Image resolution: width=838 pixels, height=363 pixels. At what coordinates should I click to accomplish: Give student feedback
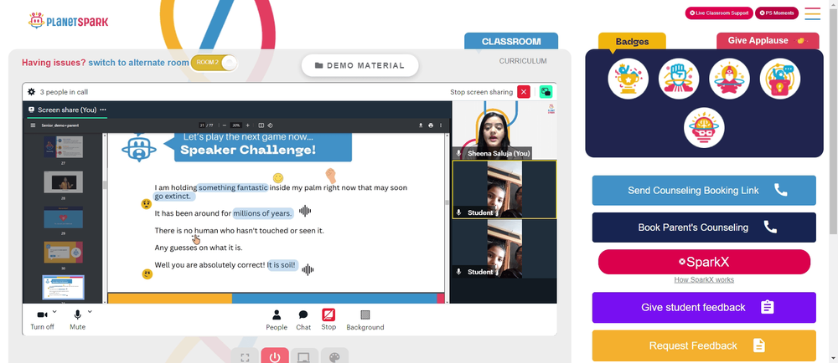(x=704, y=308)
